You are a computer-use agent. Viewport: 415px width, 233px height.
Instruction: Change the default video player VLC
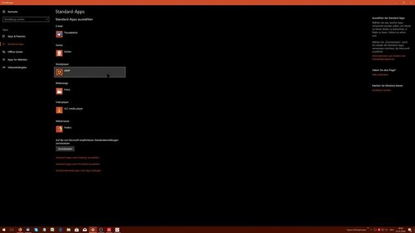89,110
